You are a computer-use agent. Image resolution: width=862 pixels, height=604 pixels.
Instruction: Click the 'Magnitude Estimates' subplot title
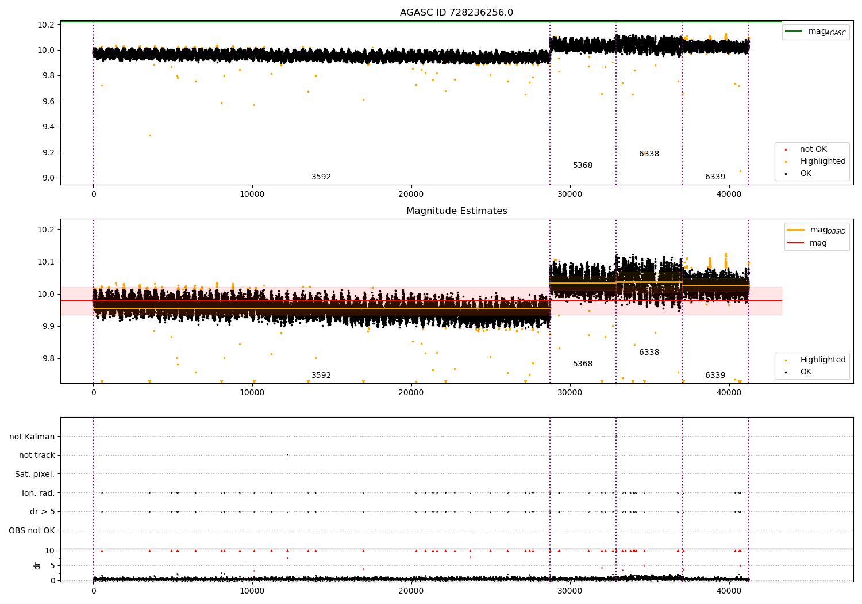click(456, 211)
